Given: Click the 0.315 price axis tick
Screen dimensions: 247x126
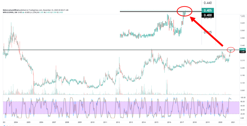Looking at the screenshot, I should [242, 61].
